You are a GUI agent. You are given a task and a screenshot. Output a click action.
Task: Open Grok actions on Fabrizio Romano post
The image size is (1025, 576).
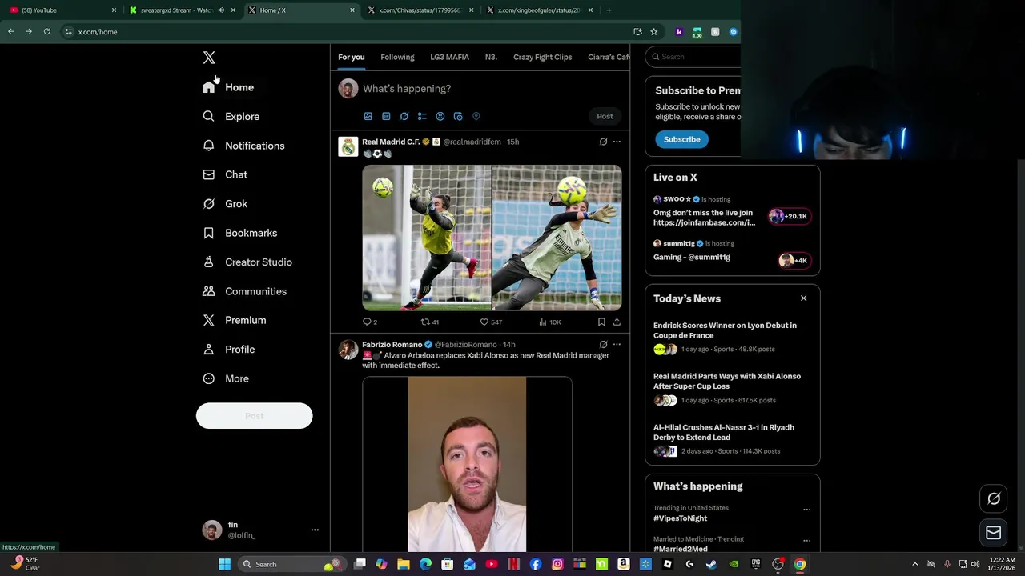[x=603, y=344]
